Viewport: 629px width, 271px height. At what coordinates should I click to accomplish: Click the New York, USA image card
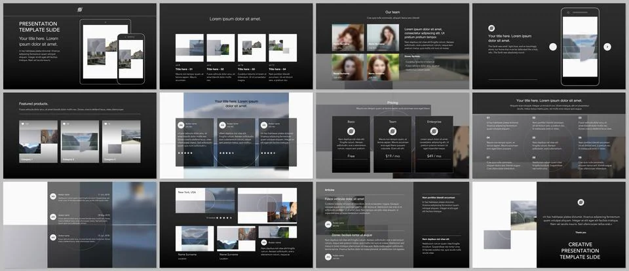point(205,200)
